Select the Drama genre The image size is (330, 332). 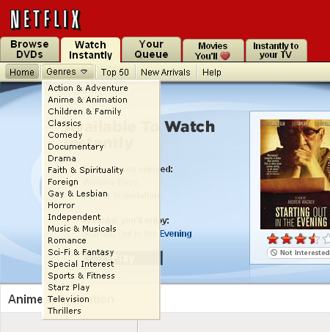coord(62,158)
